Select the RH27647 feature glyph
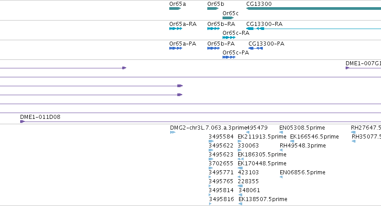 click(353, 132)
